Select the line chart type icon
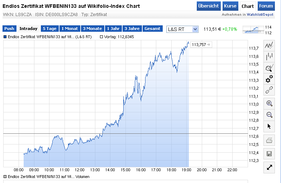This screenshot has height=183, width=281. coord(269,45)
